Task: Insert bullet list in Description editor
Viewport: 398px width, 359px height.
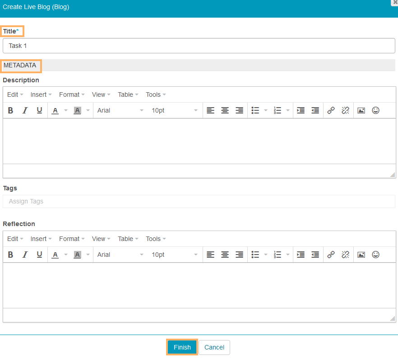Action: pos(255,110)
